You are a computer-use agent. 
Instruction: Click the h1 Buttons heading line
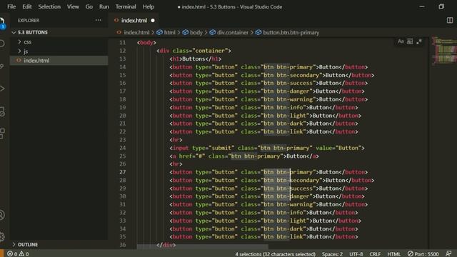click(x=196, y=59)
